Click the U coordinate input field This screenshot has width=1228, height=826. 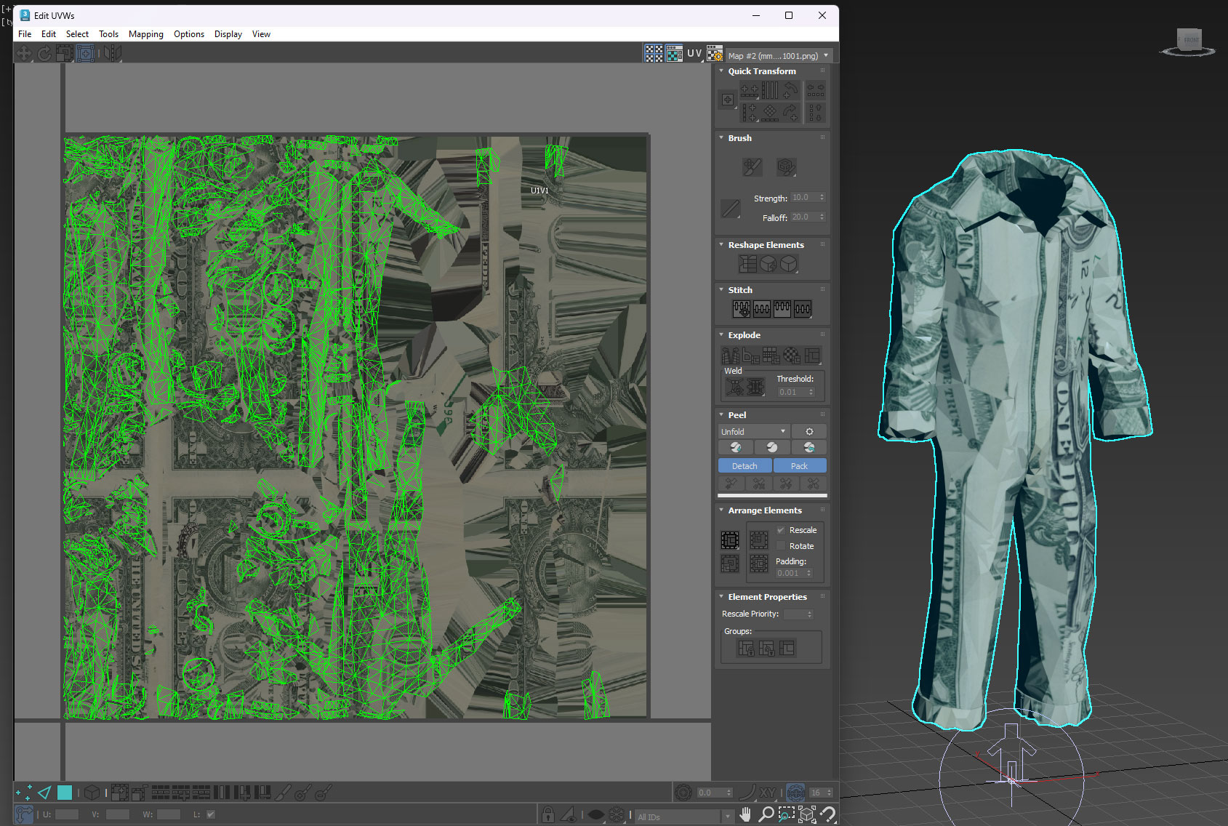[x=67, y=814]
